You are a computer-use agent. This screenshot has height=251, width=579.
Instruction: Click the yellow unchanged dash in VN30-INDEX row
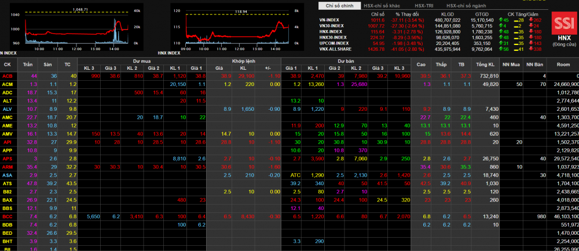(515, 25)
